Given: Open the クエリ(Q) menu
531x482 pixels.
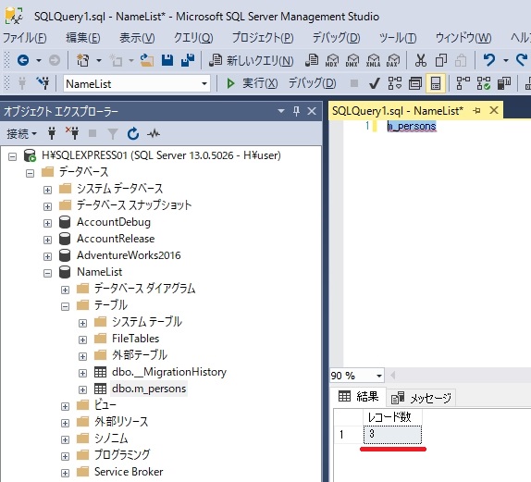Looking at the screenshot, I should (x=193, y=38).
